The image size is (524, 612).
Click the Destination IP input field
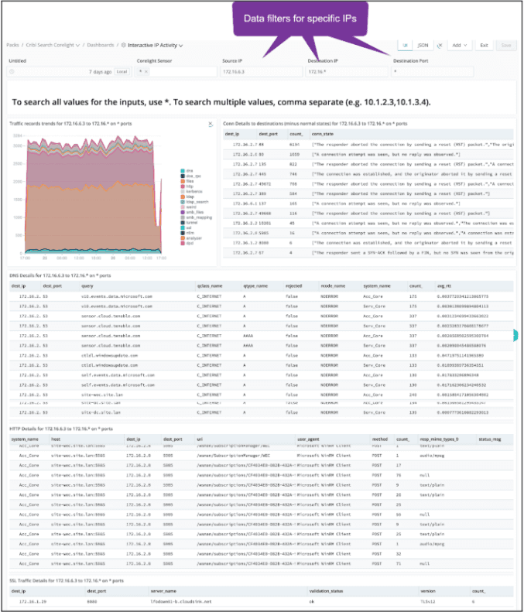tap(347, 72)
